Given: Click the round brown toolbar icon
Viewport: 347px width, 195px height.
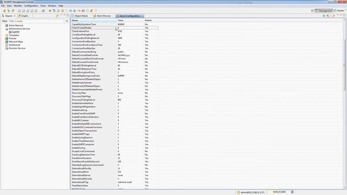Looking at the screenshot, I should point(50,11).
